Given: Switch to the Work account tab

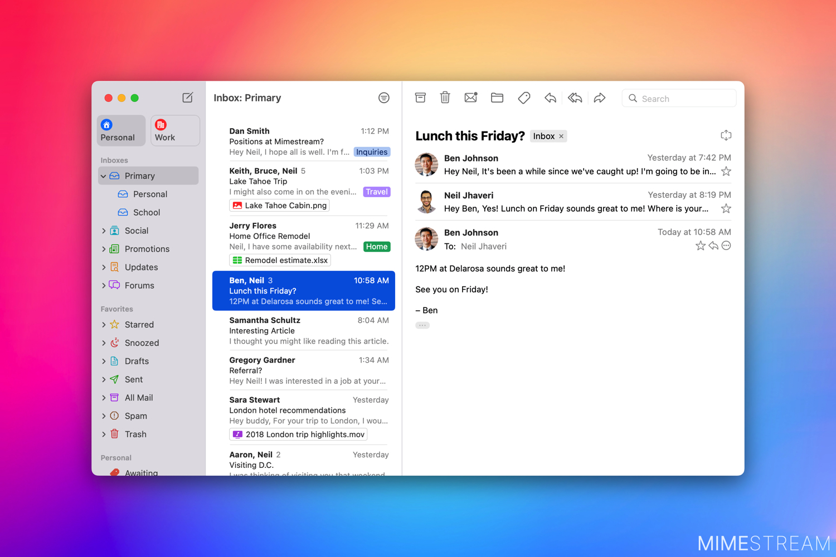Looking at the screenshot, I should pos(175,131).
